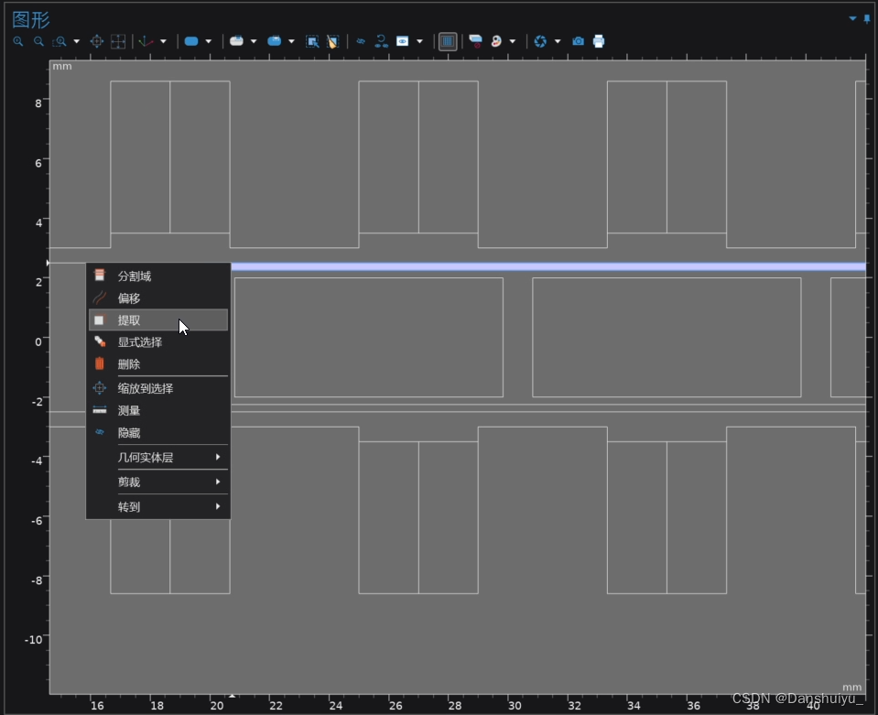The width and height of the screenshot is (878, 715).
Task: Pin the 图形 window with pin icon
Action: click(x=867, y=18)
